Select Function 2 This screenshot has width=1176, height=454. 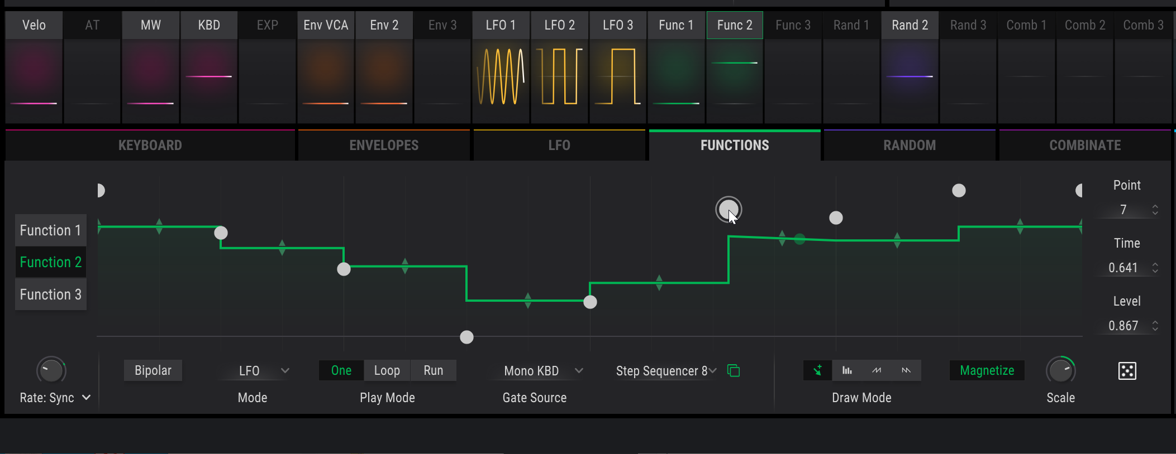[51, 262]
